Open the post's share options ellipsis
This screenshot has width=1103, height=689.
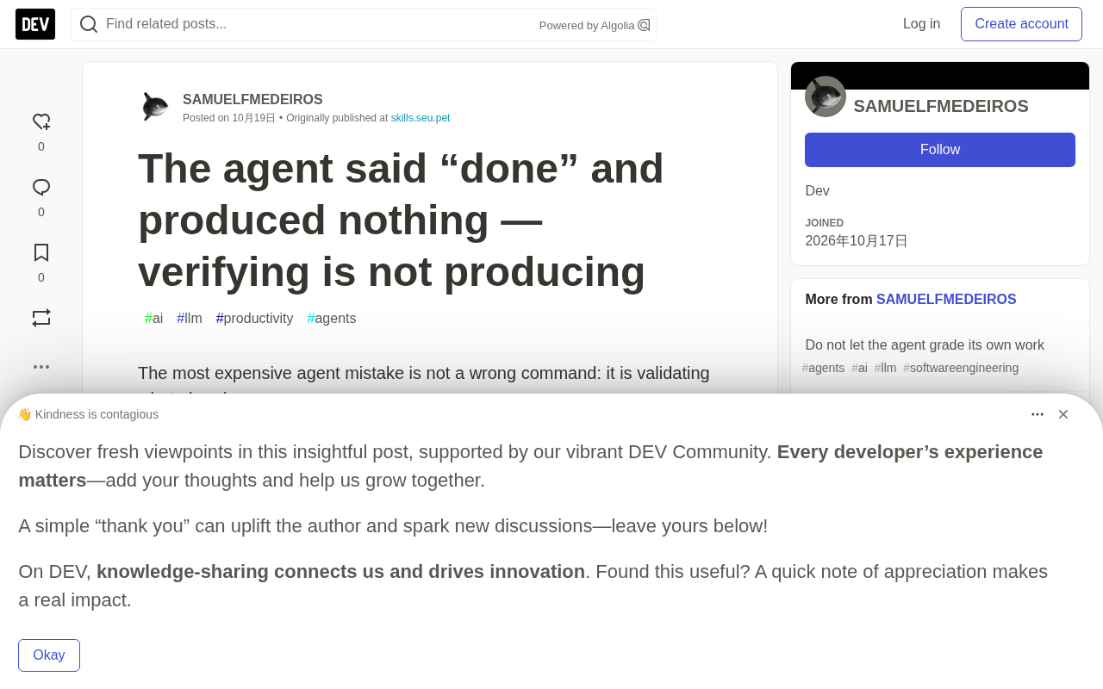click(x=41, y=367)
